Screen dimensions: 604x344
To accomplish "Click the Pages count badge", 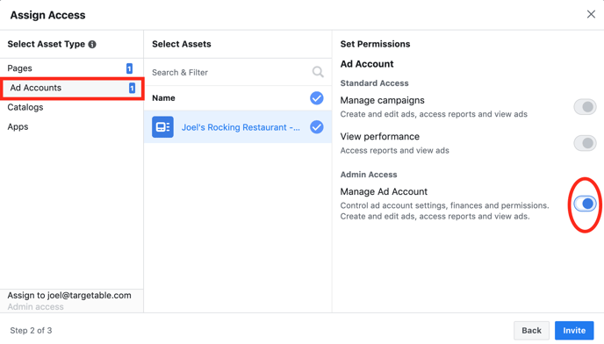I will [x=129, y=68].
